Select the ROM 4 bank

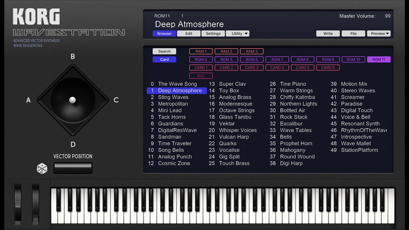pyautogui.click(x=201, y=59)
